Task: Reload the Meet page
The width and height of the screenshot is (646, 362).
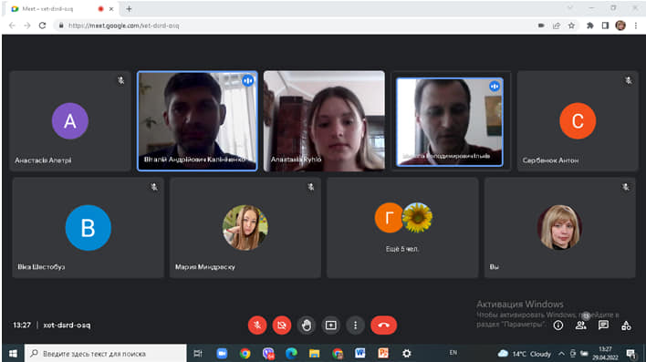Action: click(x=43, y=26)
